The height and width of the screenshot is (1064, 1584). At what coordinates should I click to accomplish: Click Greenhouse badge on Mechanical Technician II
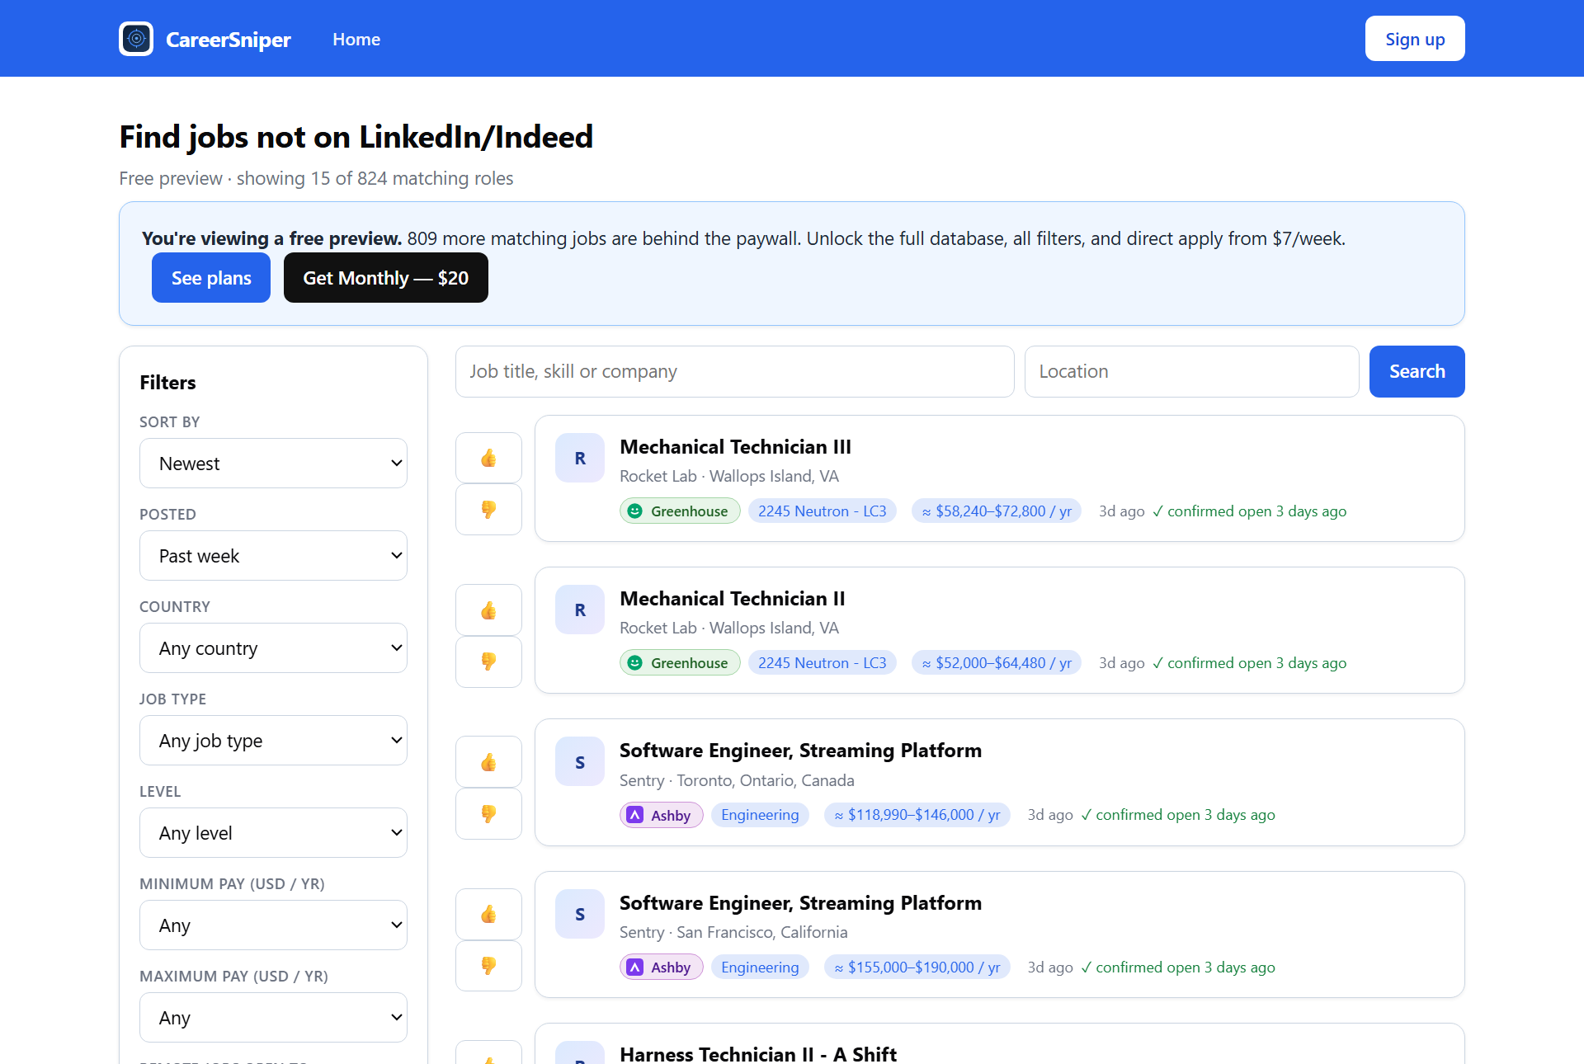click(680, 663)
